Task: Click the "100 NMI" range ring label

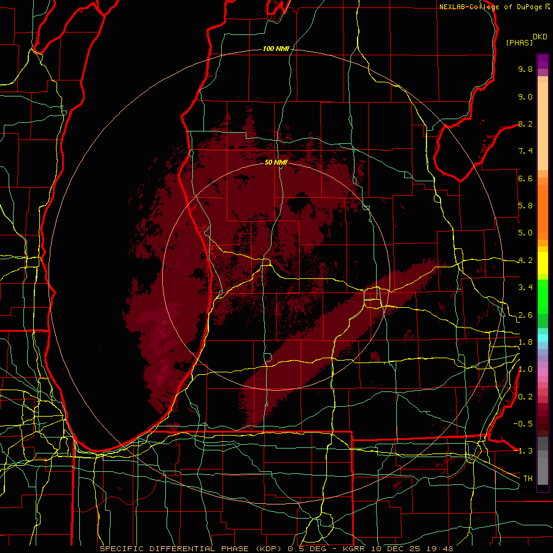Action: (x=276, y=49)
